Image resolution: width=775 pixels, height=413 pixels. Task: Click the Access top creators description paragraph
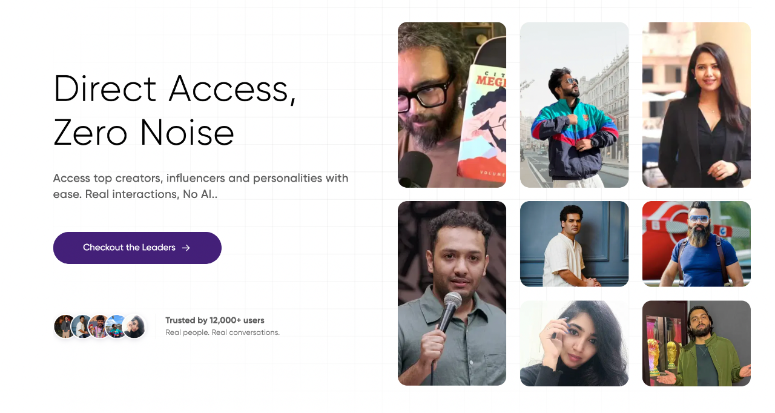point(200,187)
